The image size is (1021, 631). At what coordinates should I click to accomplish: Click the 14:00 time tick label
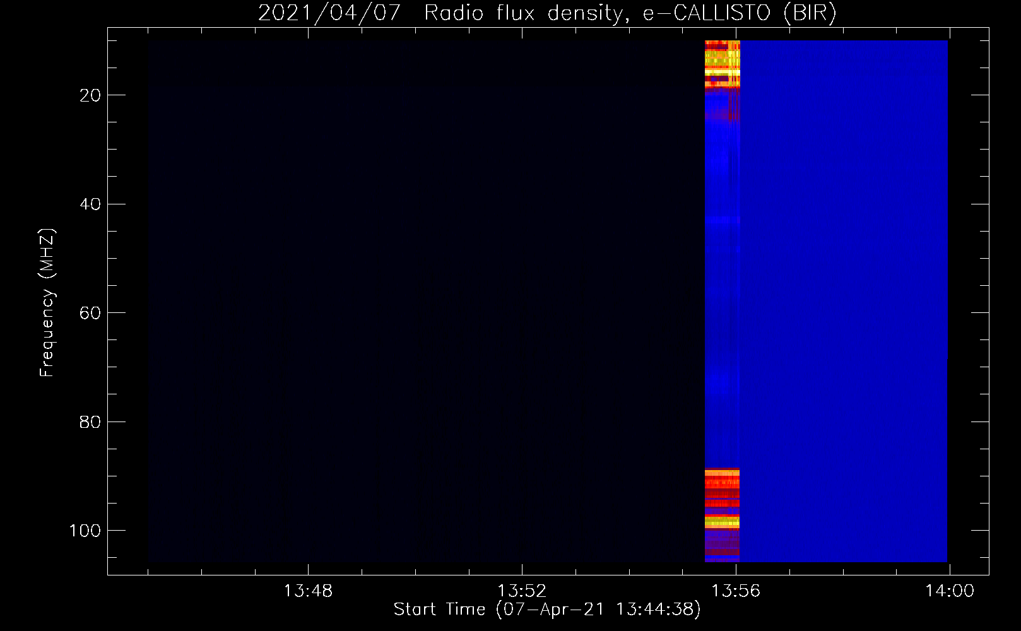pos(950,591)
